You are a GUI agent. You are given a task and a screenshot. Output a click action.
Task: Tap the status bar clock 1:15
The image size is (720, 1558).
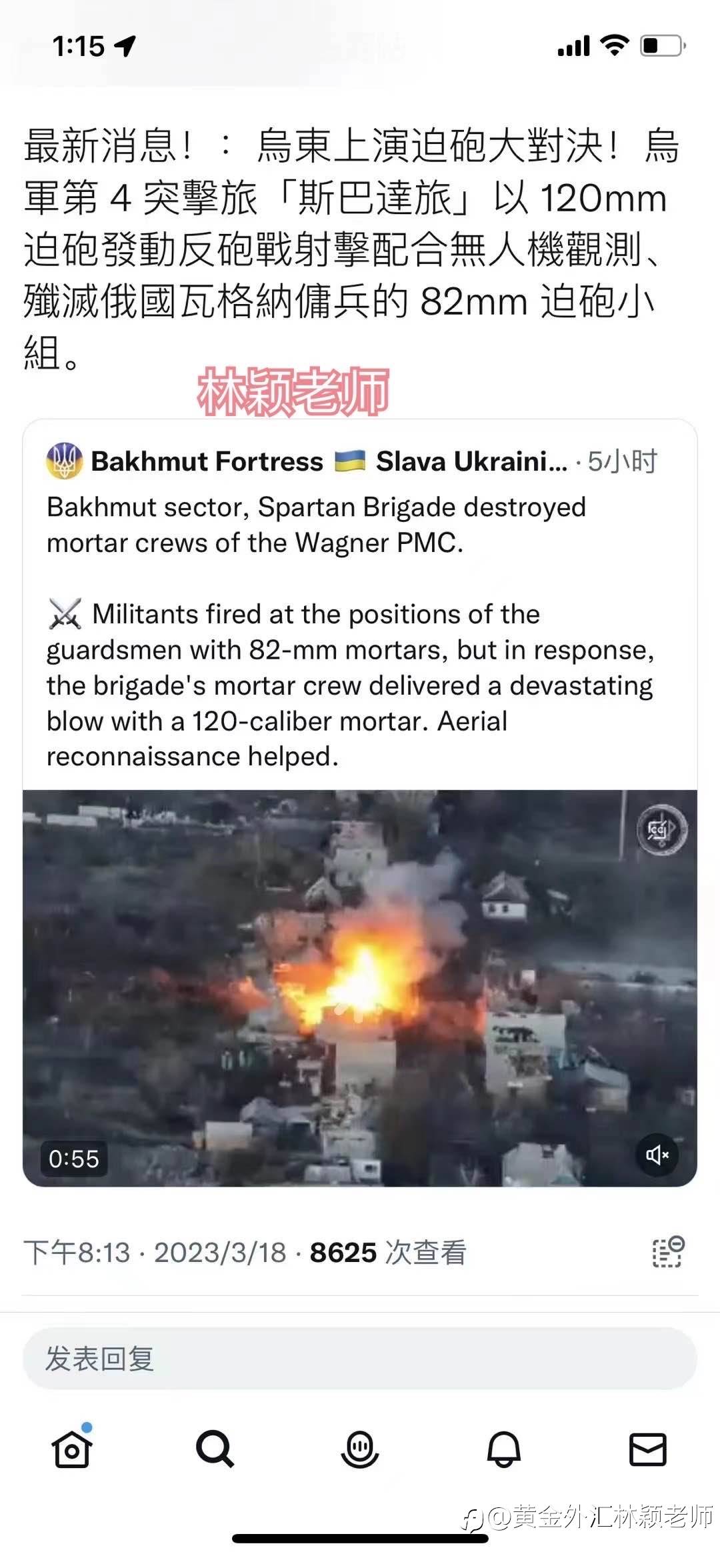(x=79, y=46)
